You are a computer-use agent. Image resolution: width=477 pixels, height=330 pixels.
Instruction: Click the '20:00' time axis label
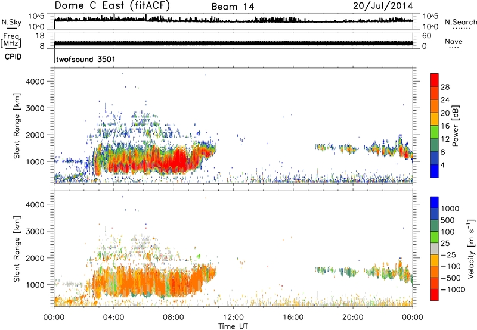pos(353,317)
